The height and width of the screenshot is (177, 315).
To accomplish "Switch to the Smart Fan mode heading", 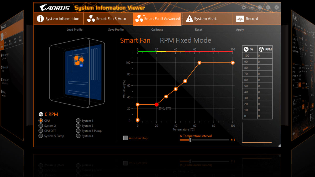I will tap(135, 40).
